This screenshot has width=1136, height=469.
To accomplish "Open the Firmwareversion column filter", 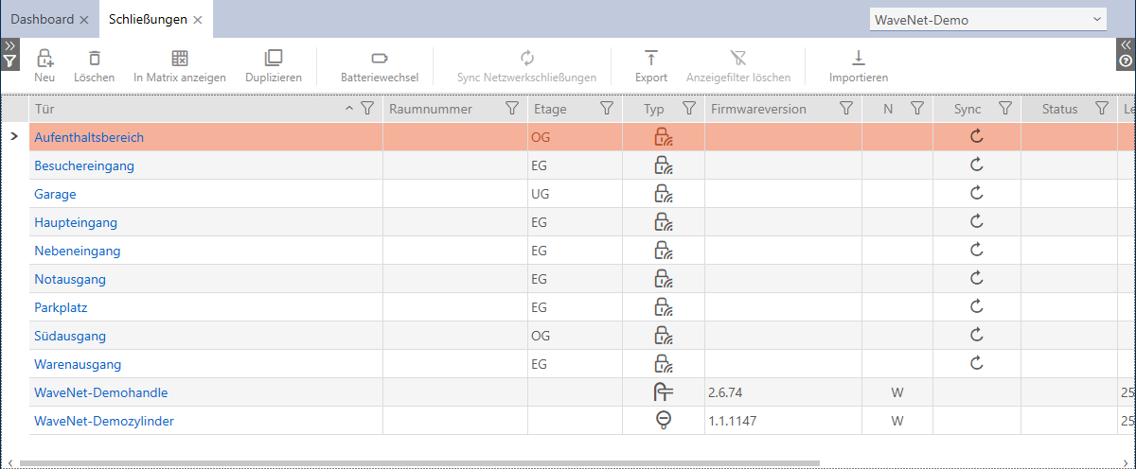I will (x=846, y=109).
